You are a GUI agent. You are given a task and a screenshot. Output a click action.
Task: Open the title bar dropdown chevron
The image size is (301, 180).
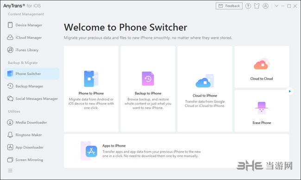click(x=276, y=6)
